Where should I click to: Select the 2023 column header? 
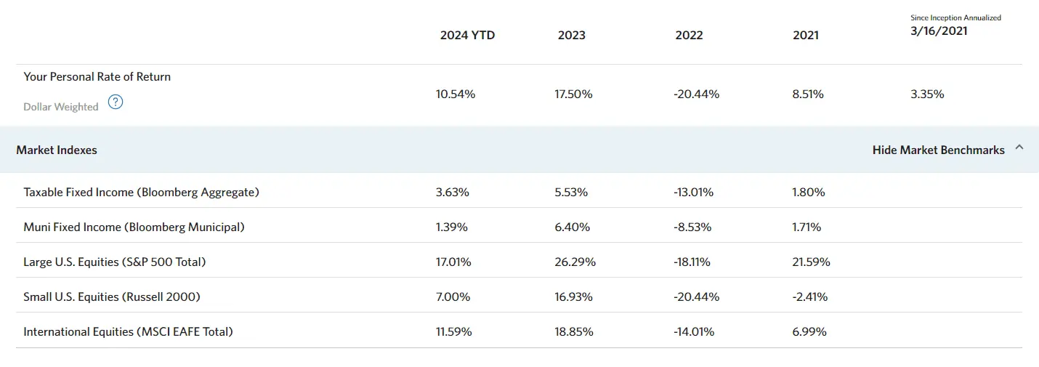click(x=571, y=35)
